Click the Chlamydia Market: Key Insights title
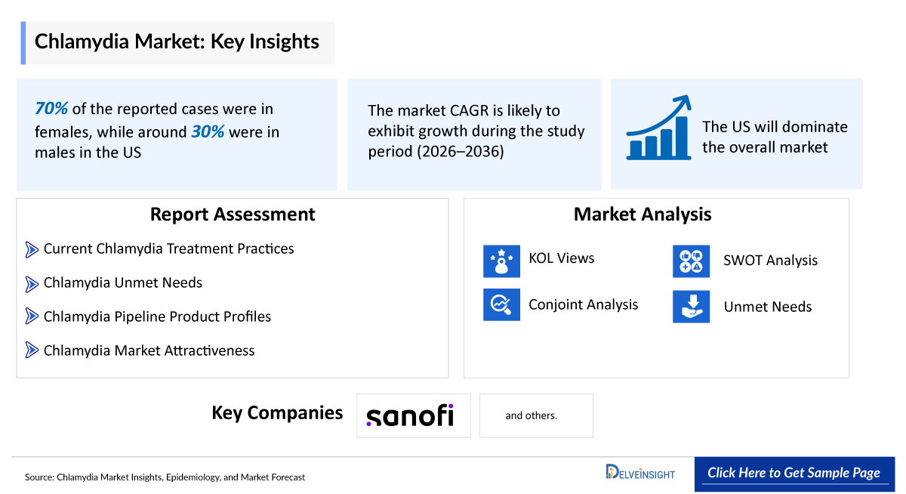Image resolution: width=906 pixels, height=494 pixels. (x=177, y=42)
